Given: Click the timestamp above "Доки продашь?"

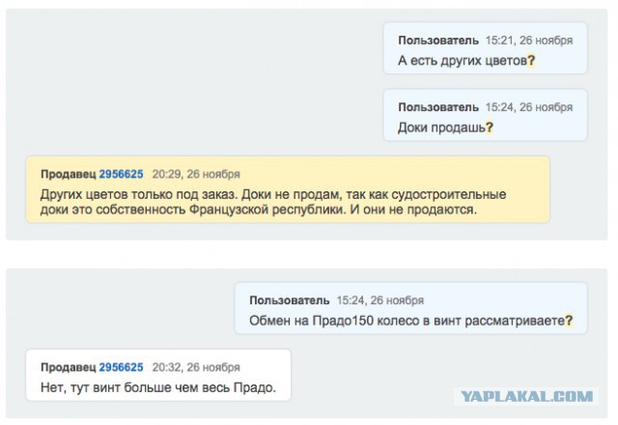Looking at the screenshot, I should [x=529, y=106].
